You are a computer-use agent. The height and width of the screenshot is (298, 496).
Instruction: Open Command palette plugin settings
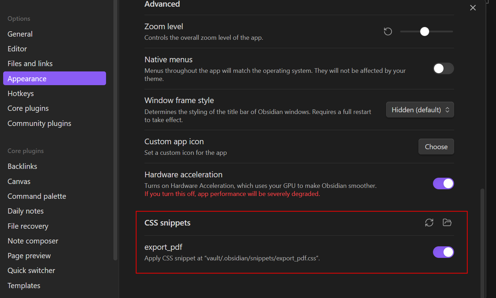(x=37, y=196)
